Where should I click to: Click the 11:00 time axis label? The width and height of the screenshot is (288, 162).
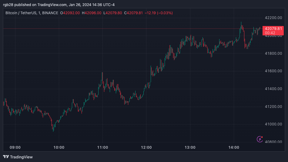[103, 147]
